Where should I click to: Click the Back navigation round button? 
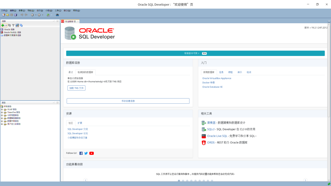[32, 15]
